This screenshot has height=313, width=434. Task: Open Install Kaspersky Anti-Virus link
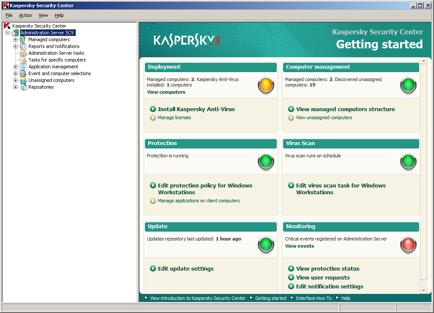click(x=196, y=109)
